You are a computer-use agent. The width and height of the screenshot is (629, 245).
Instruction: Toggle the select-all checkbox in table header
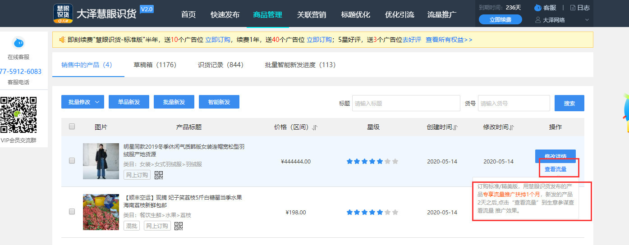coord(72,127)
